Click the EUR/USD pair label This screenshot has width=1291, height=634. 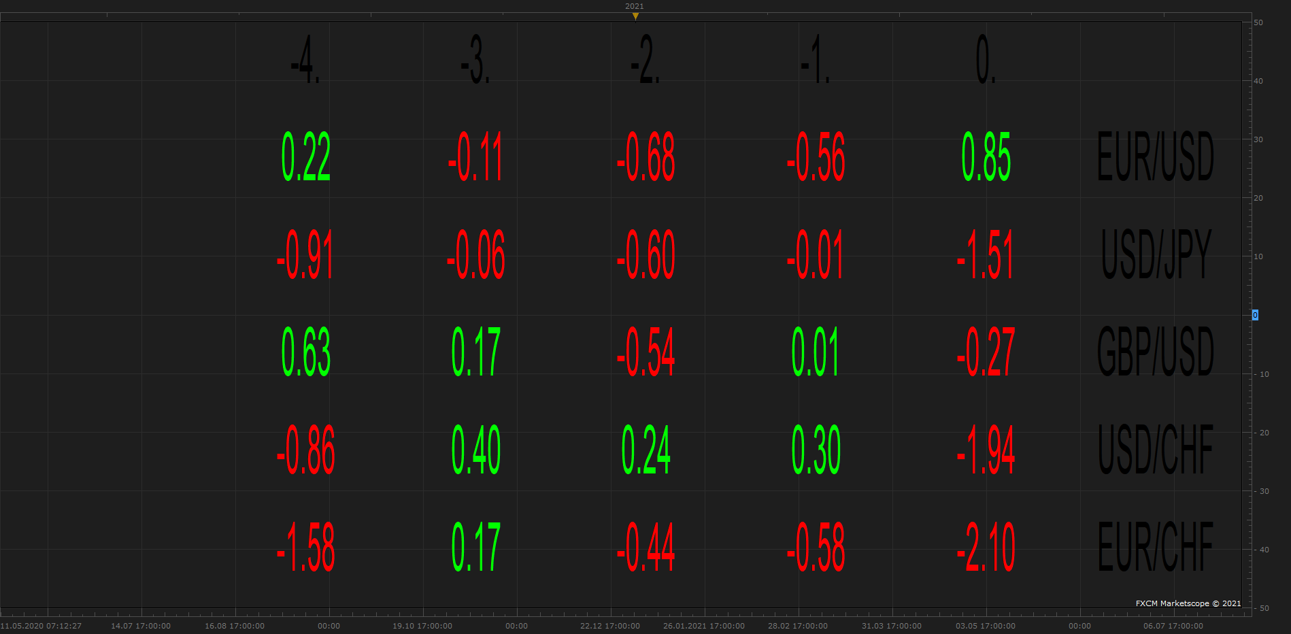click(x=1156, y=157)
